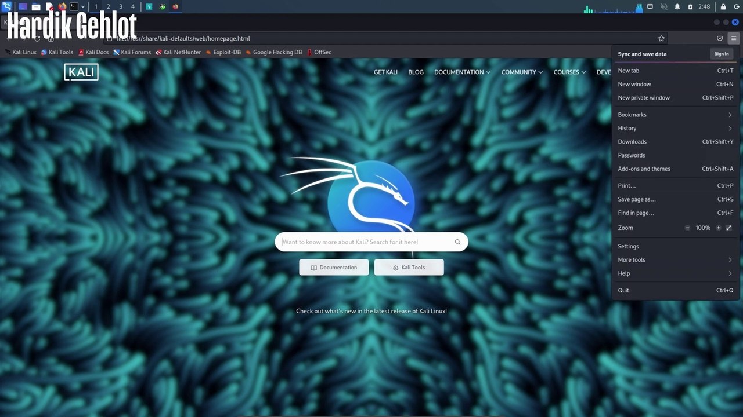Open the OffSec bookmark
The width and height of the screenshot is (743, 417).
click(319, 52)
